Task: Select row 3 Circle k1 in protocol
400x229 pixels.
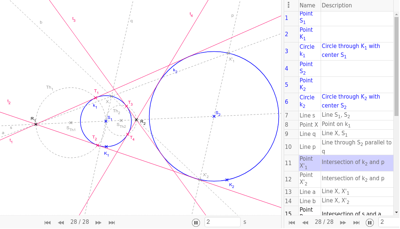Action: (338, 51)
